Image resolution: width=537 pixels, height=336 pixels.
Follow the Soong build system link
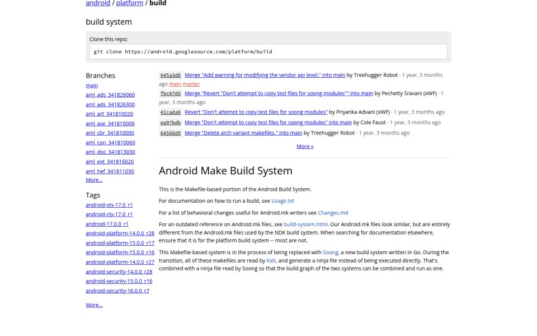[331, 253]
